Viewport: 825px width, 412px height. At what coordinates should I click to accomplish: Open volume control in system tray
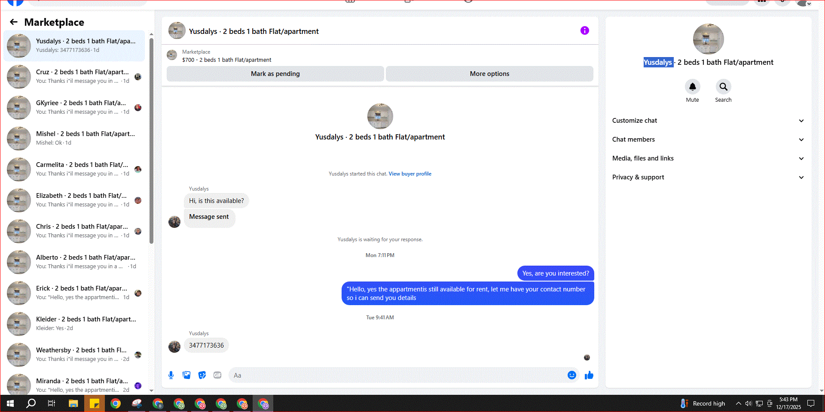748,403
